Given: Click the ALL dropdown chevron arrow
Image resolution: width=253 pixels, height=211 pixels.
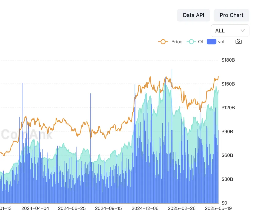Looking at the screenshot, I should (242, 31).
